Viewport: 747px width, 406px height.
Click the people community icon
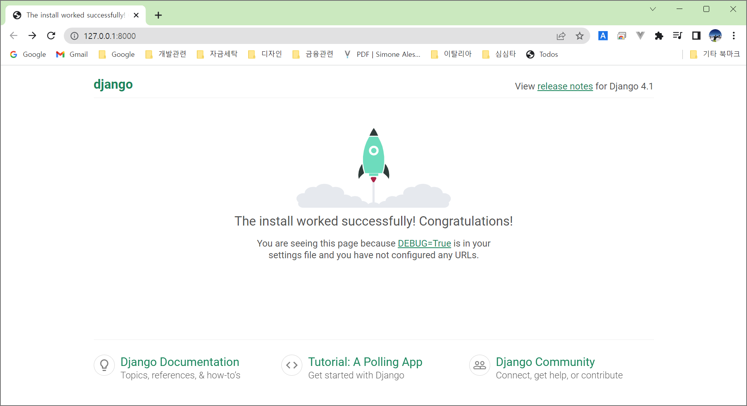click(x=480, y=365)
